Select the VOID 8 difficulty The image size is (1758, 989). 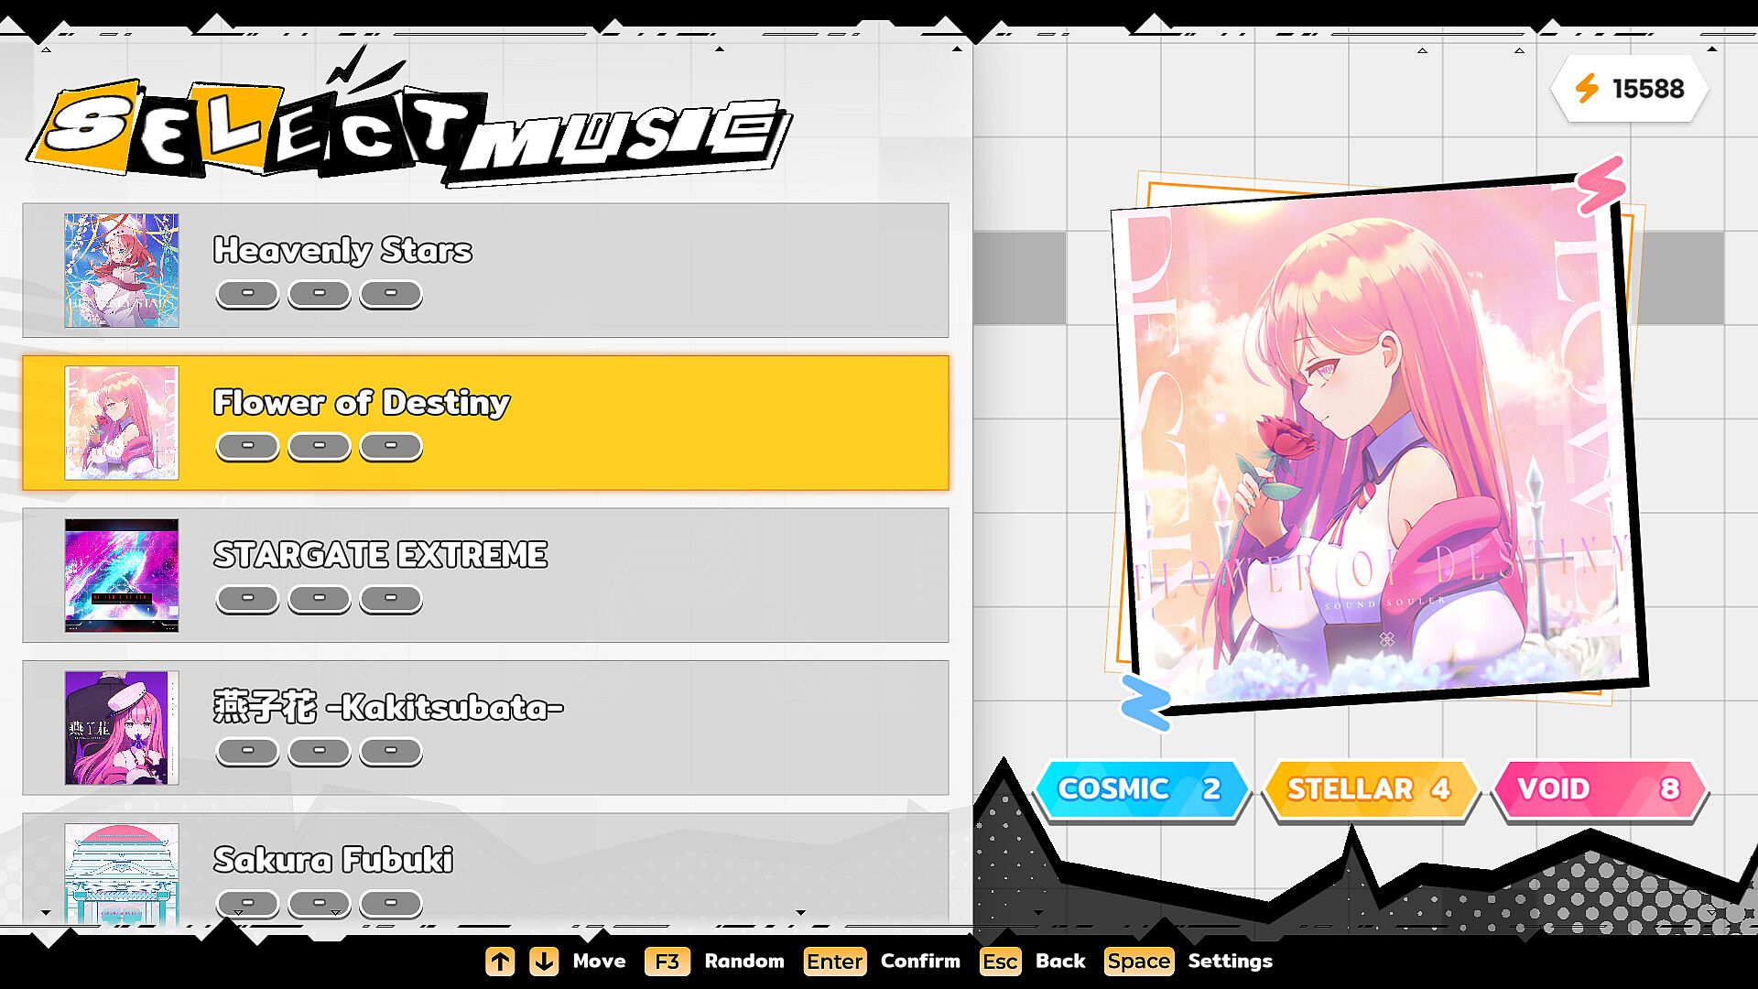click(1600, 788)
